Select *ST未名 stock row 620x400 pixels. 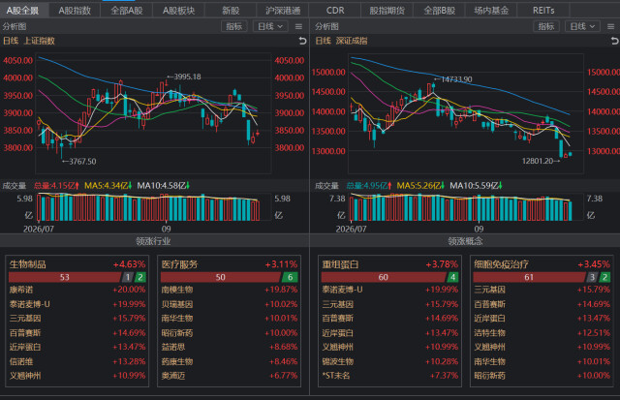(389, 376)
